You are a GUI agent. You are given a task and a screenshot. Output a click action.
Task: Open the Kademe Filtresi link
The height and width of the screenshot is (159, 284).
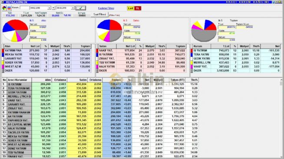(x=106, y=8)
